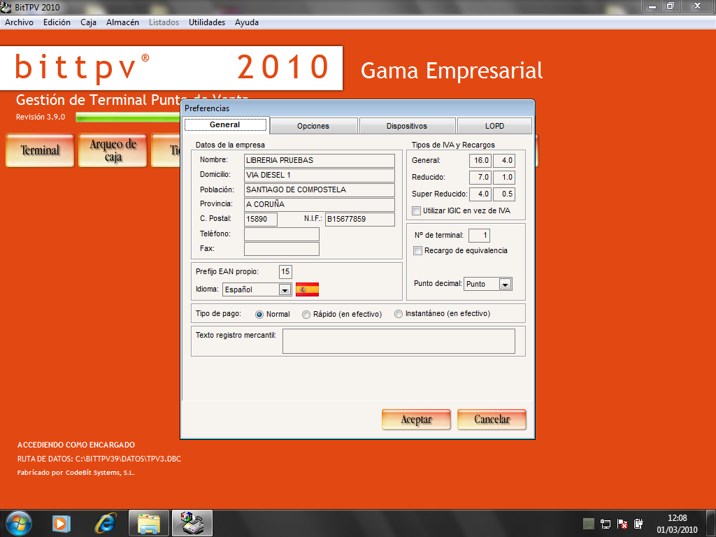The width and height of the screenshot is (716, 537).
Task: Check Recargo de equivalencia option
Action: coord(417,251)
